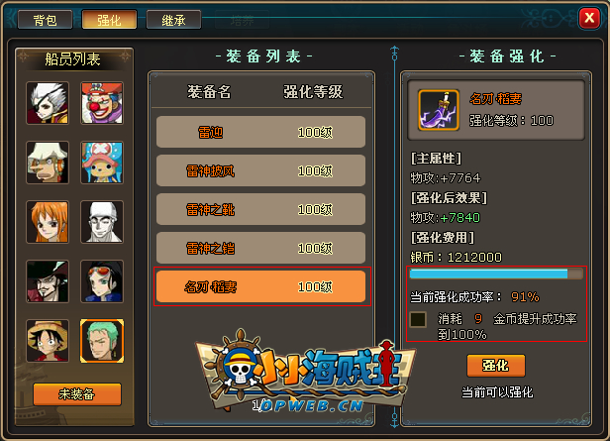This screenshot has width=610, height=441.
Task: Switch to the 背包 tab
Action: [46, 20]
